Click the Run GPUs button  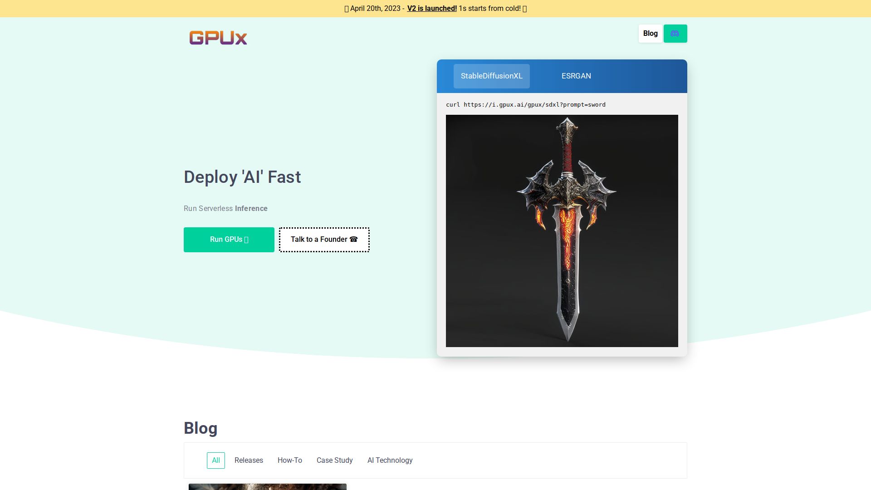tap(229, 240)
